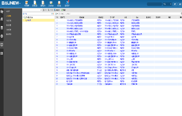Click the first button right of the search dropdown
Image resolution: width=182 pixels, height=116 pixels.
(x=175, y=4)
